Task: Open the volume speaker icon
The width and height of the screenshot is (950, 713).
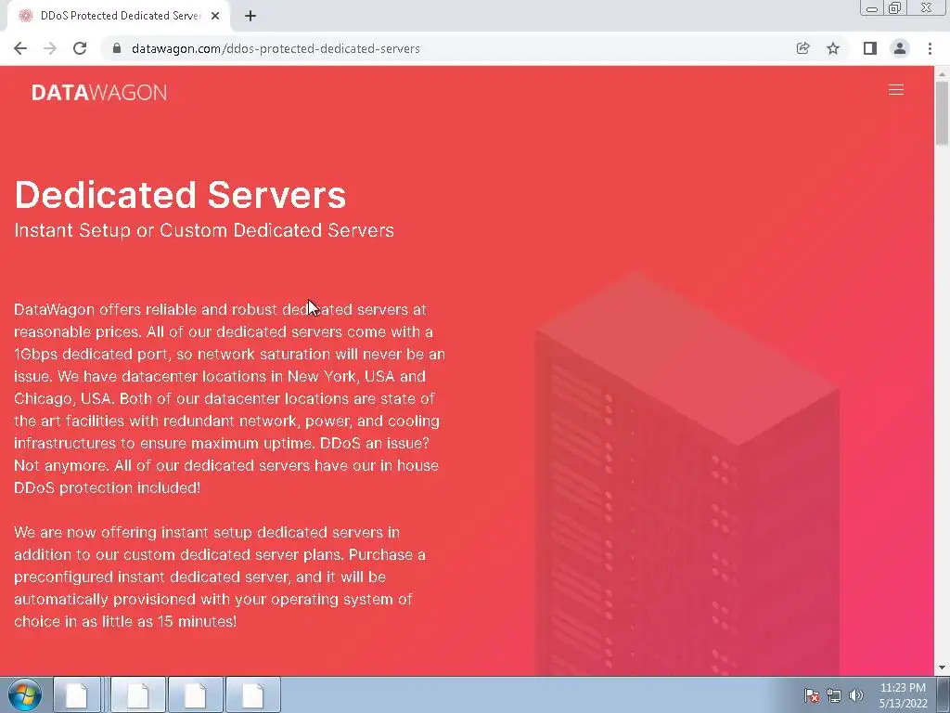Action: (x=856, y=695)
